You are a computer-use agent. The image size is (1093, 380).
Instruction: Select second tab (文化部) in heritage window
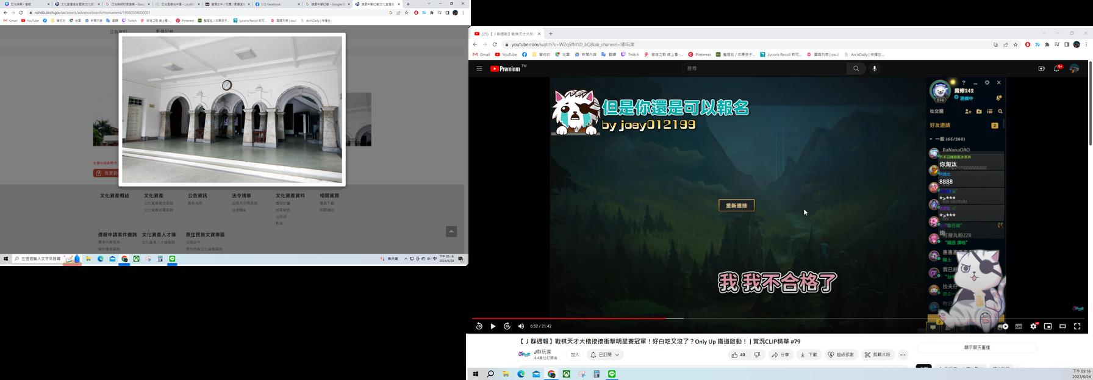tap(76, 4)
